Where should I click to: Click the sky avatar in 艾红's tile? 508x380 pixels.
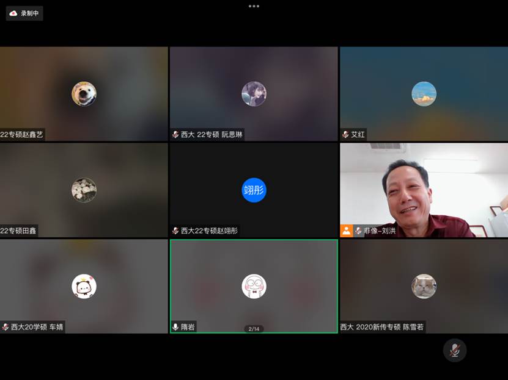pos(424,94)
